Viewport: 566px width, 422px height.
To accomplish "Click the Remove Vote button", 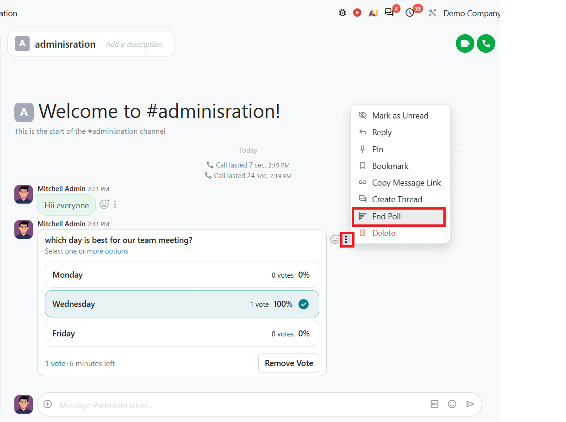I will click(289, 363).
